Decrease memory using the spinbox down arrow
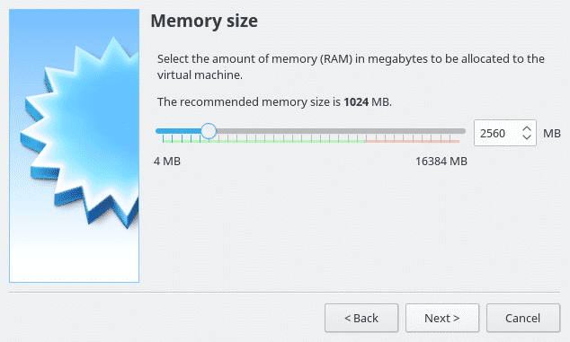 pos(527,136)
